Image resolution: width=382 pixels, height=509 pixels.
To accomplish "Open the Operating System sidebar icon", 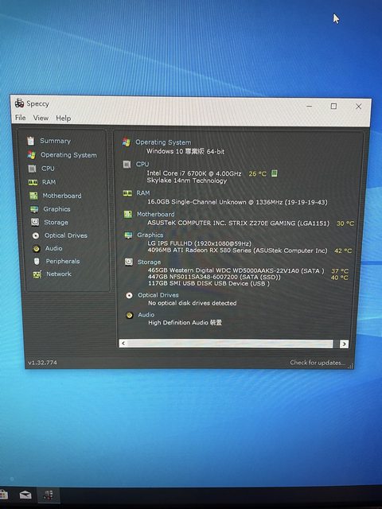I will point(32,154).
